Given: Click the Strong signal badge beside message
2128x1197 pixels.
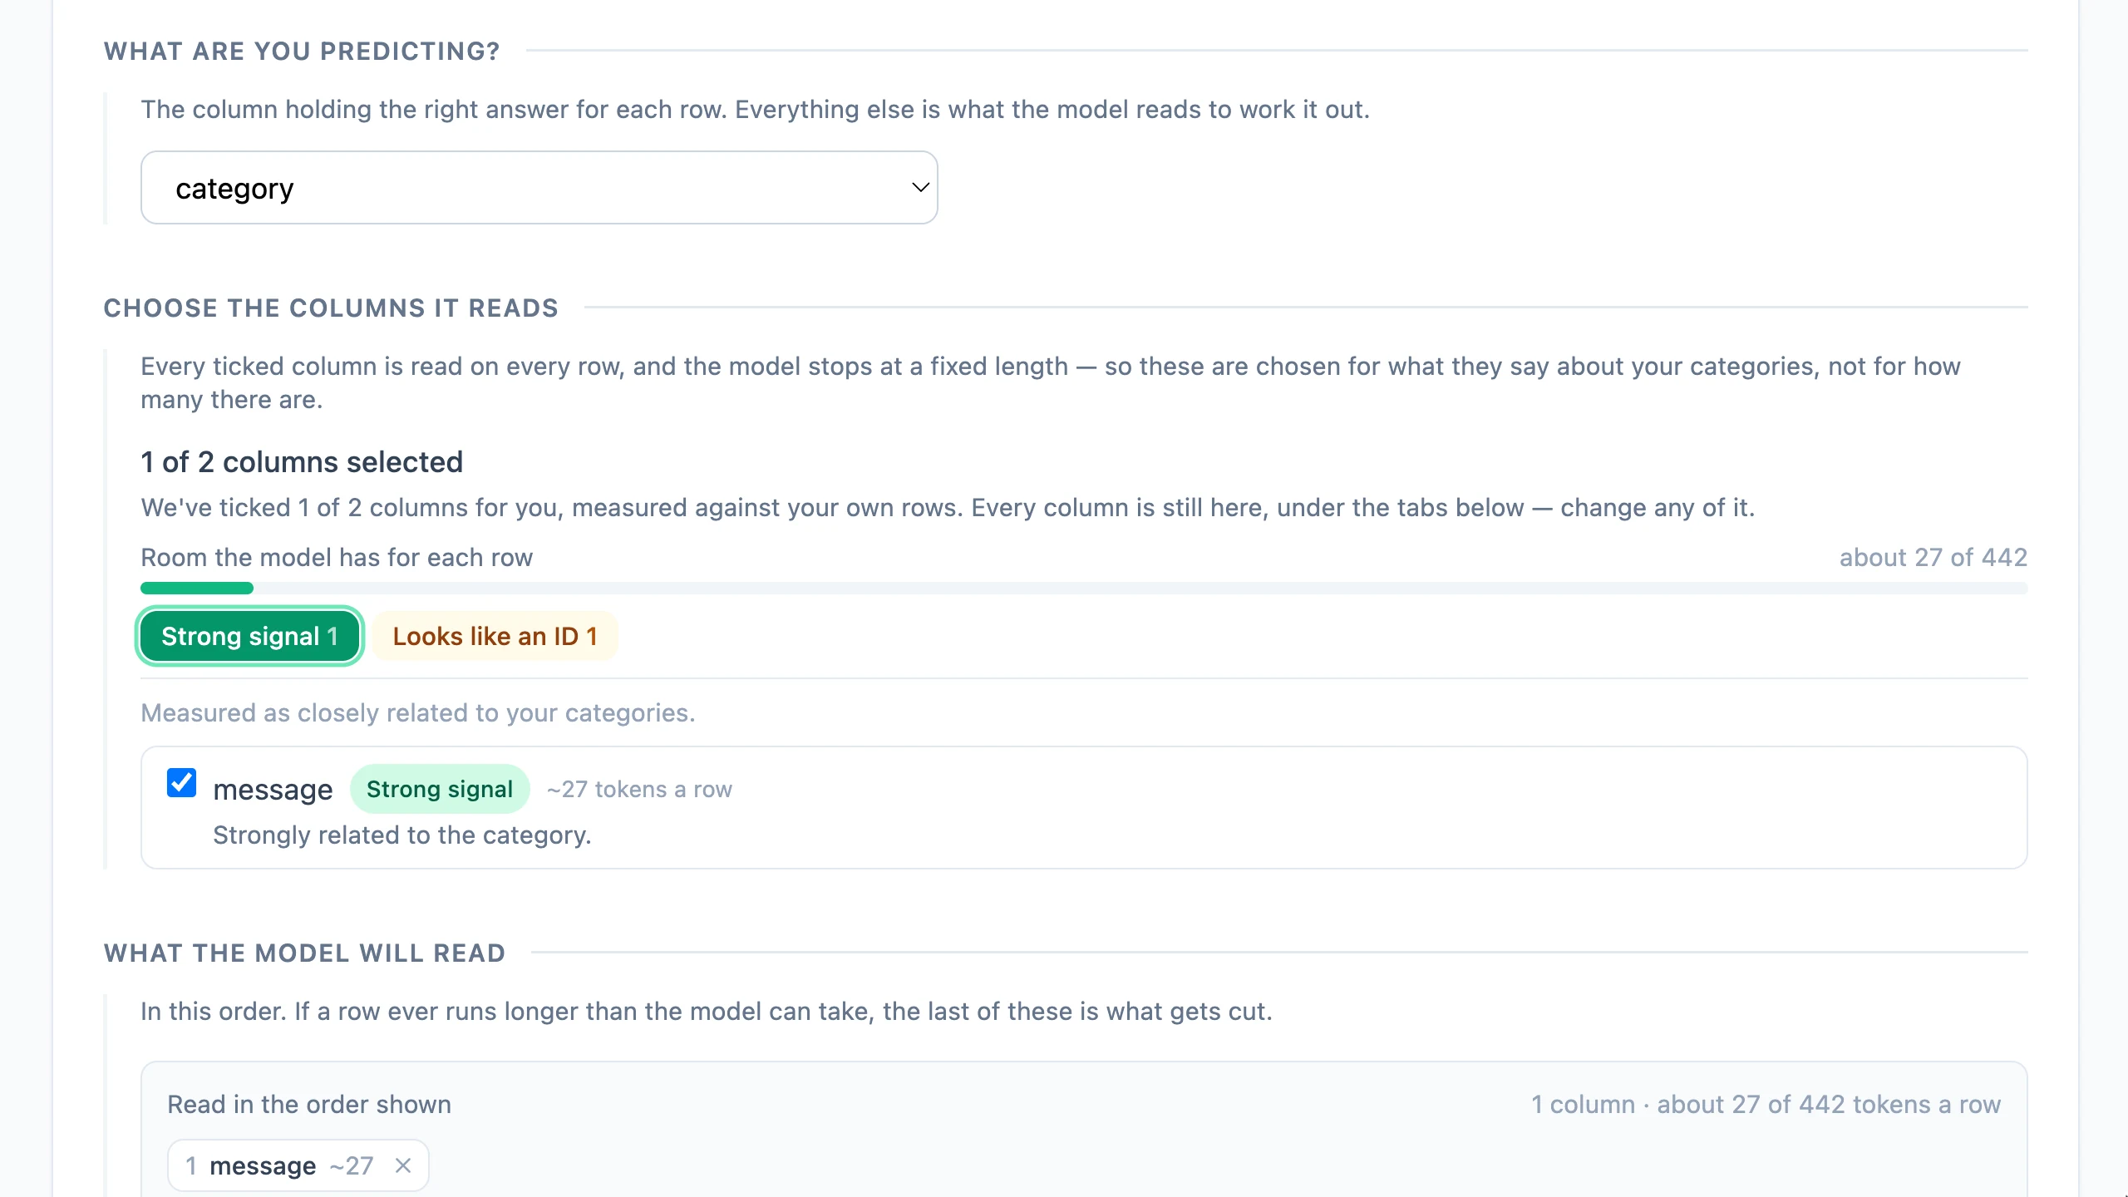Looking at the screenshot, I should (440, 789).
